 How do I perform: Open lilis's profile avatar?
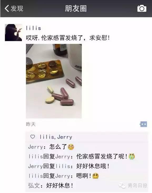point(13,32)
